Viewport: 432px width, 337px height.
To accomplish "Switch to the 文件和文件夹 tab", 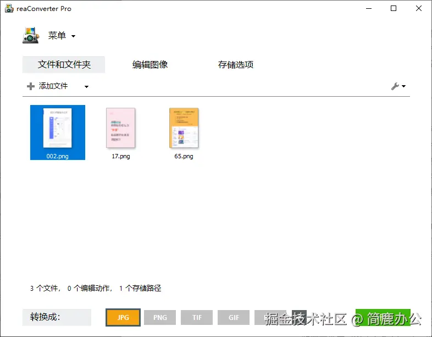I will [64, 64].
